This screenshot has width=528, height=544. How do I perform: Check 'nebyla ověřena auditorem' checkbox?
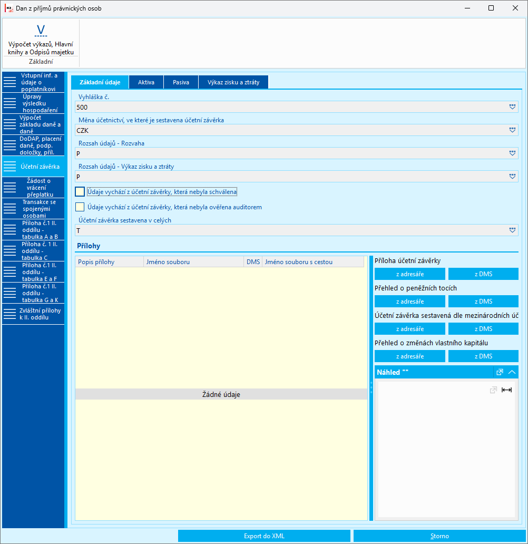[80, 207]
